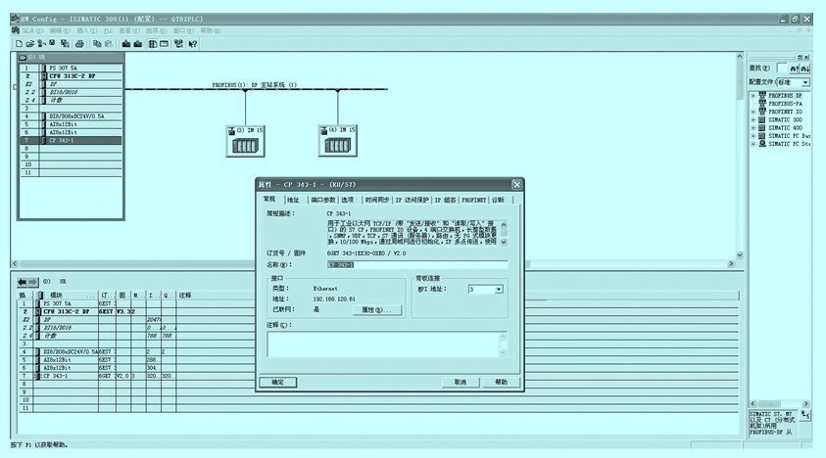
Task: Click the 注释 comment text box
Action: (388, 344)
